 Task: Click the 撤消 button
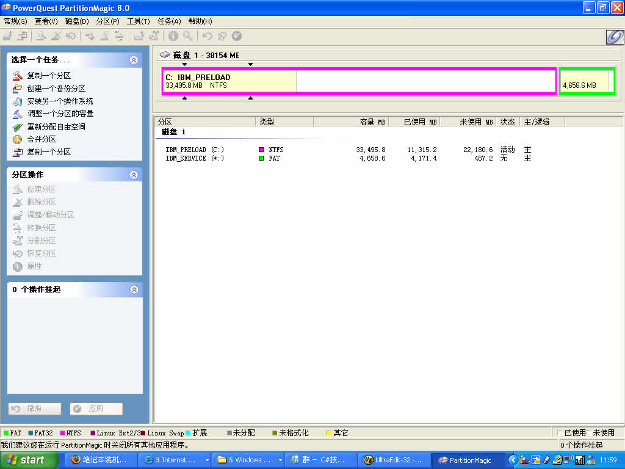tap(35, 409)
